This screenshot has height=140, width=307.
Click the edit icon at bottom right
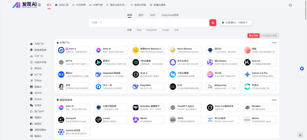pyautogui.click(x=300, y=135)
